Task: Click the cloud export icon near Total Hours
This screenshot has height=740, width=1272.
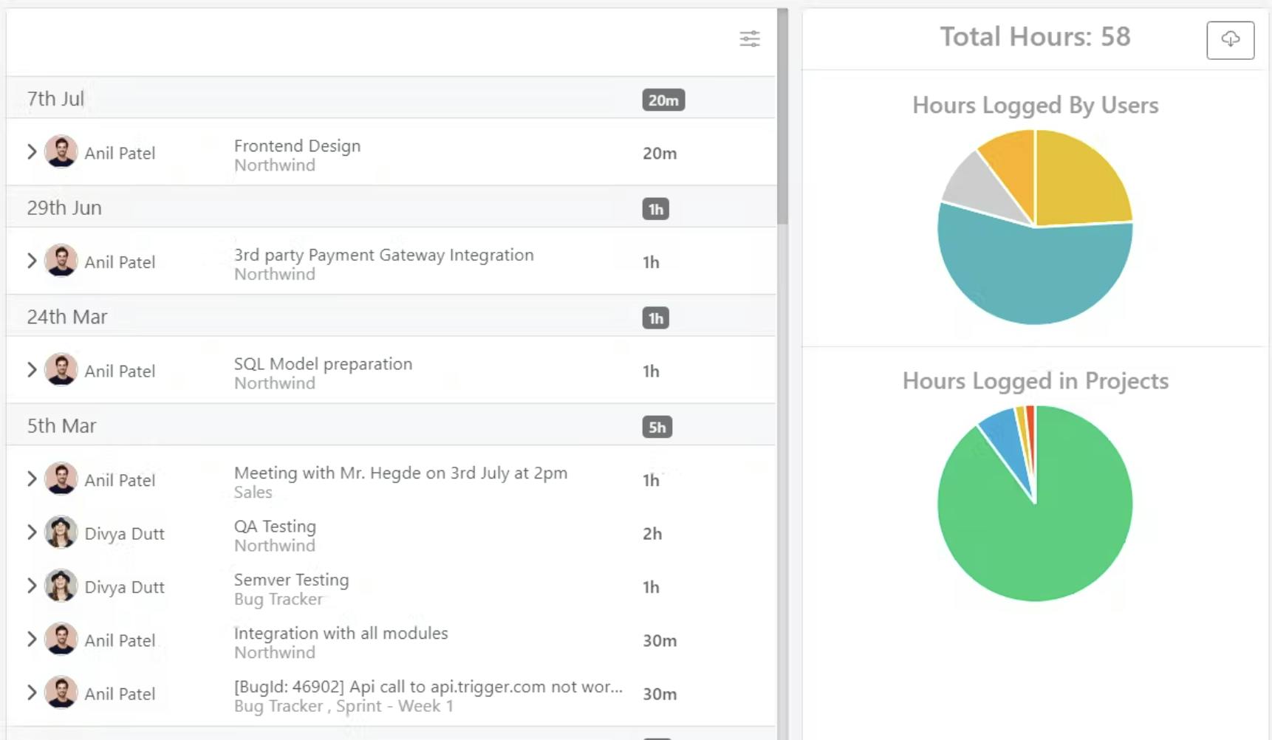Action: click(x=1229, y=41)
